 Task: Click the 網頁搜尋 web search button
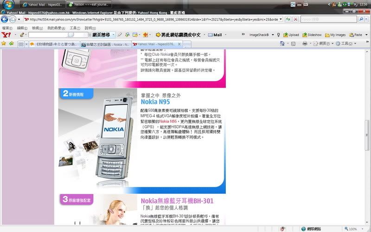(x=101, y=35)
